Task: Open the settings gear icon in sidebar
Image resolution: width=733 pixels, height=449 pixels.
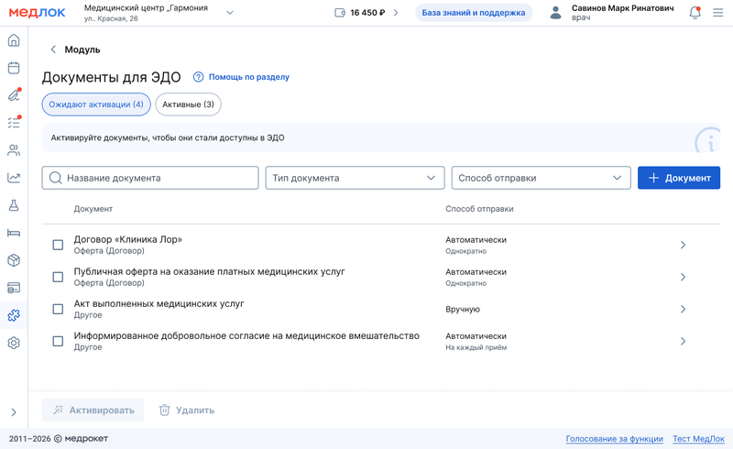Action: [14, 344]
